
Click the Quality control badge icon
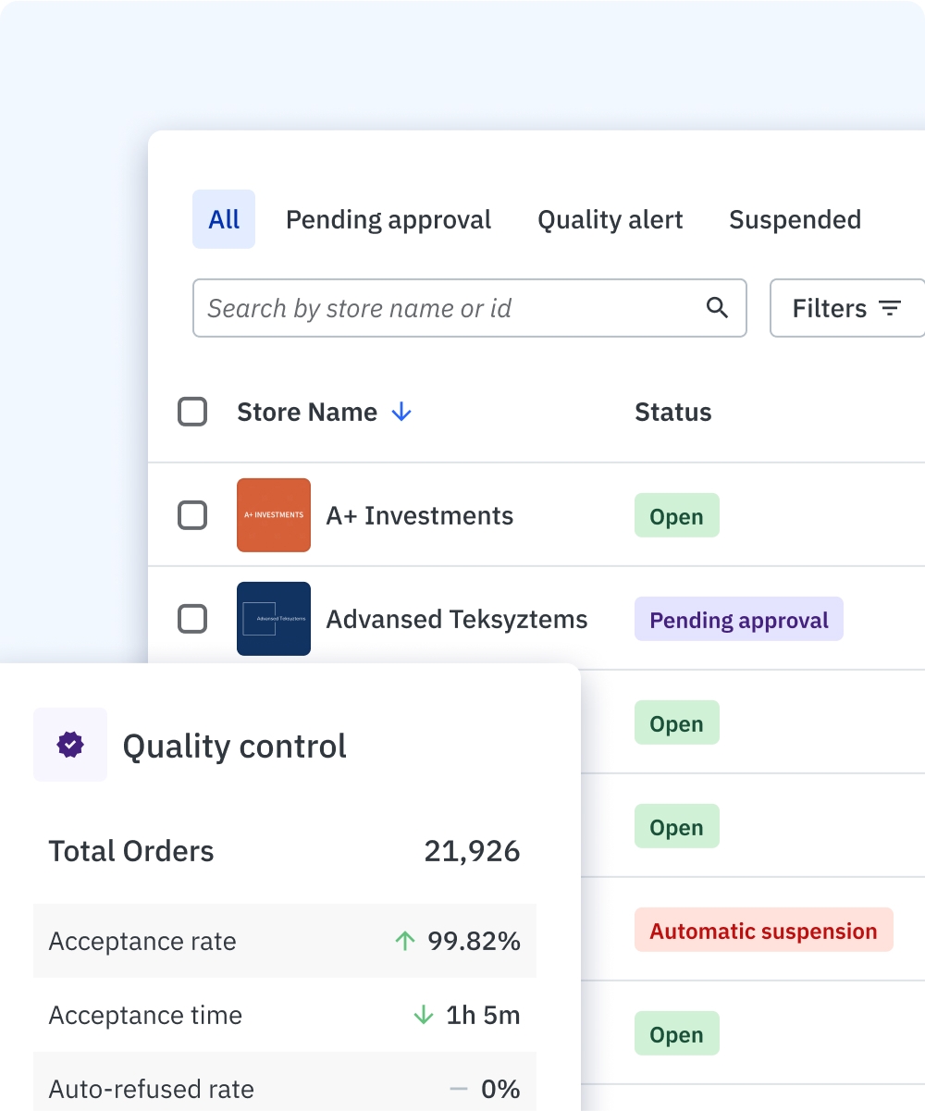[70, 745]
